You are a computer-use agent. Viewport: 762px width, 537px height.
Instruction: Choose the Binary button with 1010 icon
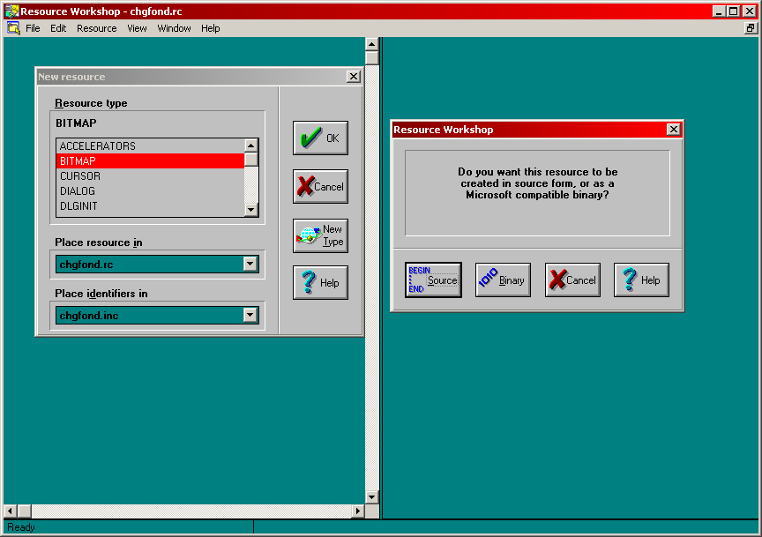(503, 280)
